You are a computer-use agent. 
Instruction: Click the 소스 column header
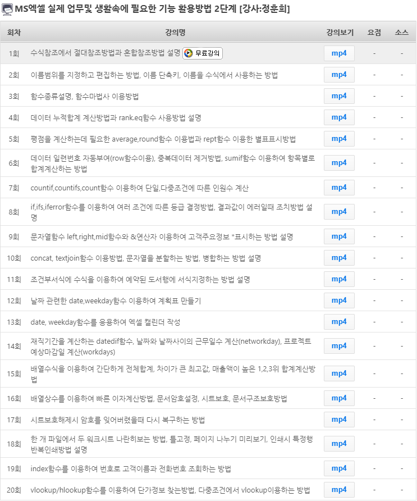pos(402,32)
